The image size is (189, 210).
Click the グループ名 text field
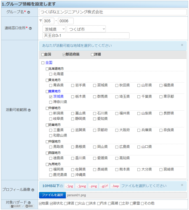click(112, 12)
